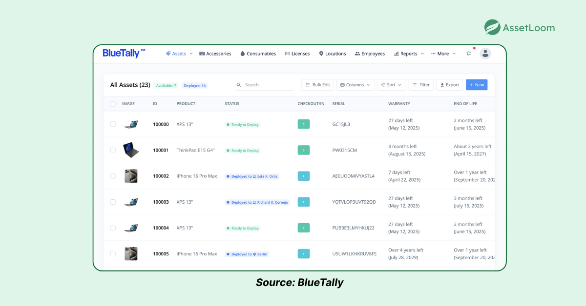The image size is (586, 306).
Task: Check in the deployed iPhone 16 Pro Max
Action: tap(304, 176)
